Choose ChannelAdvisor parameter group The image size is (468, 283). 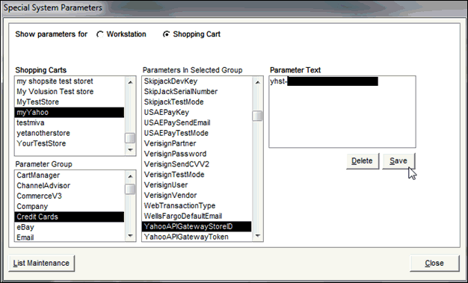click(x=70, y=186)
